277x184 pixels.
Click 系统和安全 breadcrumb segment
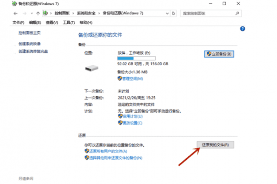tap(86, 13)
